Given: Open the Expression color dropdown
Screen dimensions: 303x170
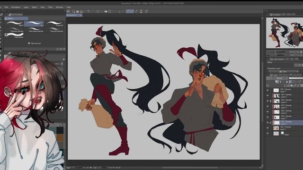Looking at the screenshot, I should click(x=284, y=71).
